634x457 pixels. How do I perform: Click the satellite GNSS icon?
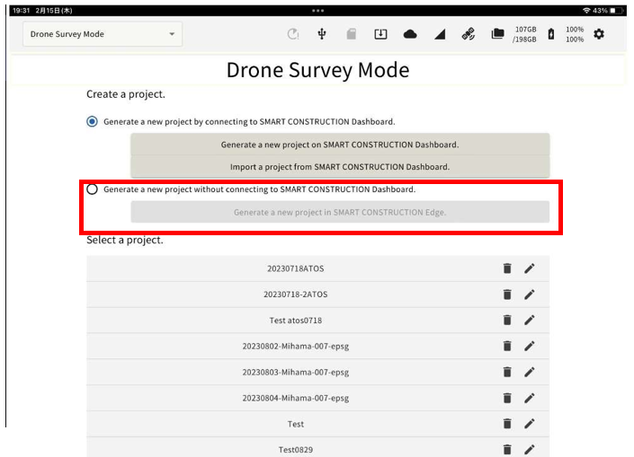(469, 34)
